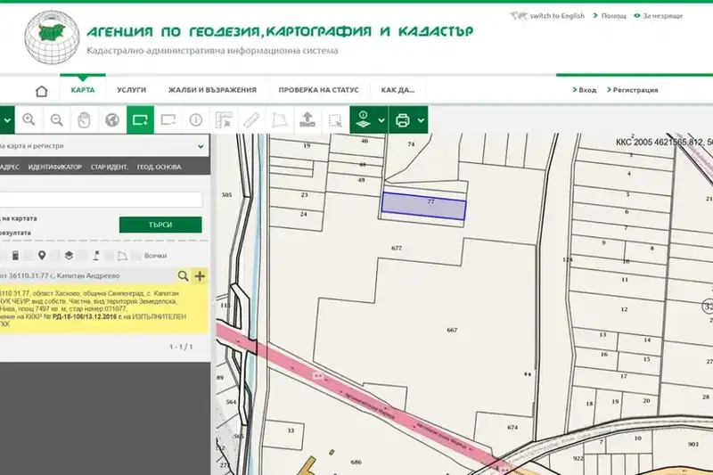Click the ТЪРСИ search button
This screenshot has height=475, width=713.
[160, 225]
